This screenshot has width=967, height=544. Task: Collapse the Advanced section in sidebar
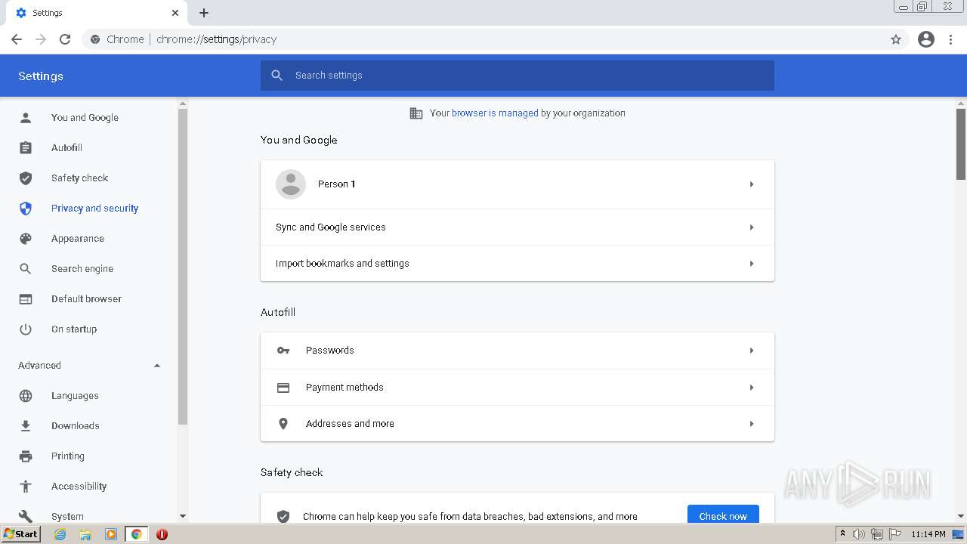[157, 366]
